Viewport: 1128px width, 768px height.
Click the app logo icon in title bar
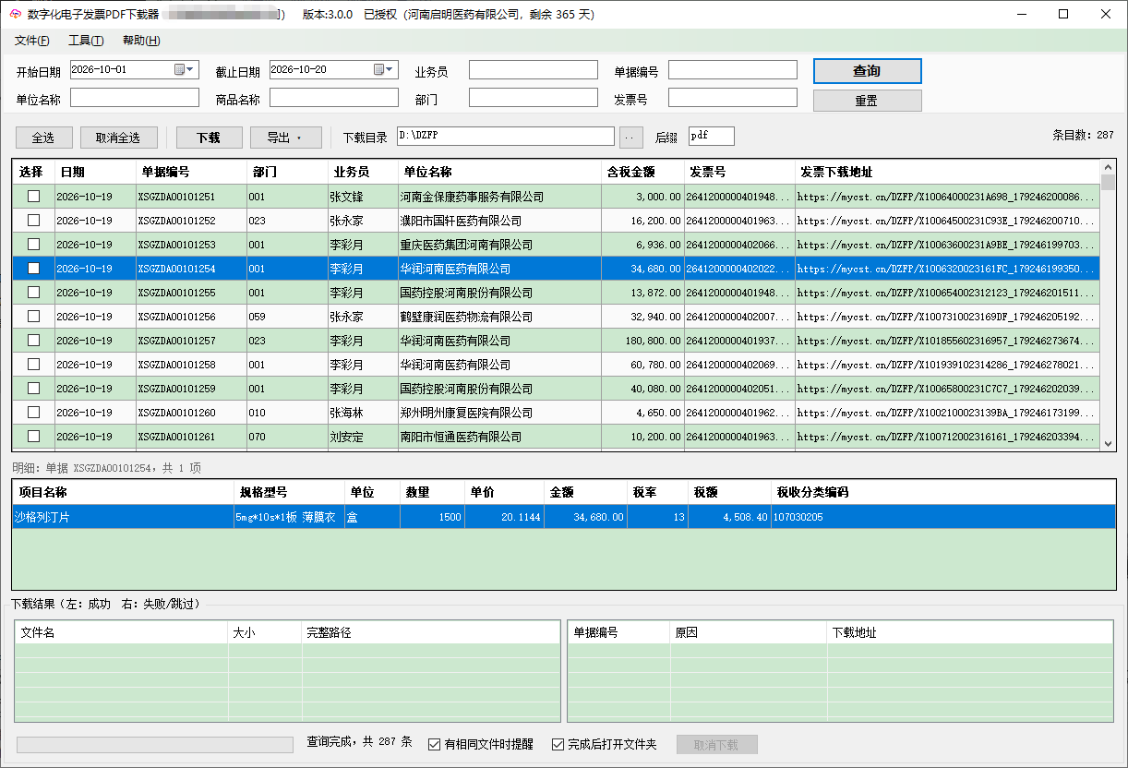(15, 15)
